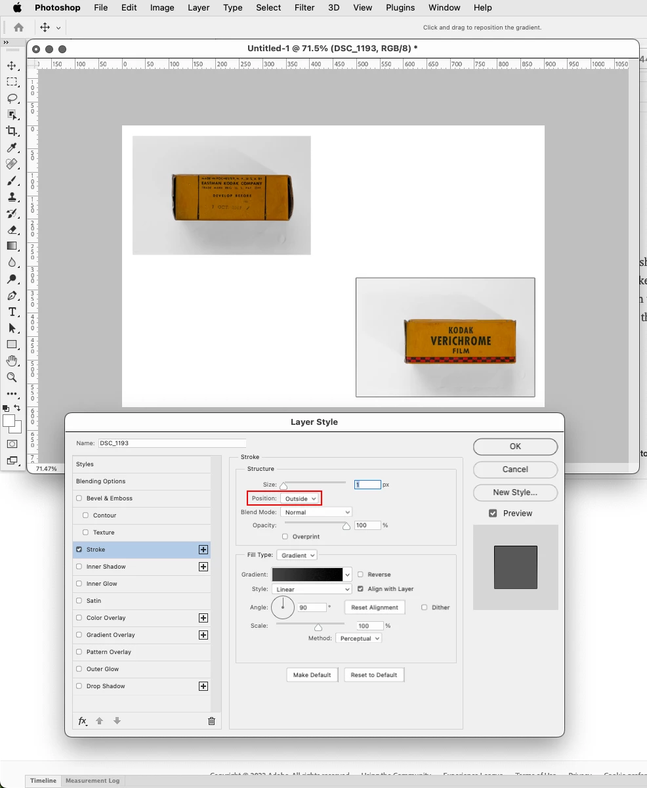Select the Gradient tool
Screen dimensions: 647x788
12,246
